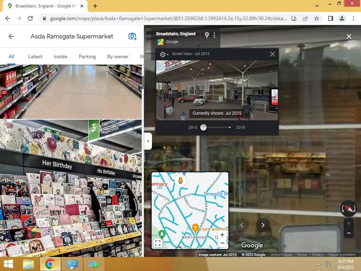
Task: Open the Inside photos tab
Action: pos(61,56)
